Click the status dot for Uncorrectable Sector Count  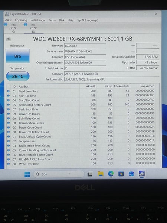pyautogui.click(x=9, y=155)
